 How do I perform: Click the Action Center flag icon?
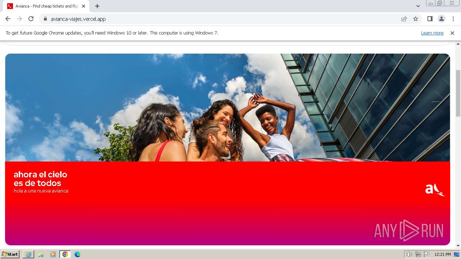tap(427, 254)
